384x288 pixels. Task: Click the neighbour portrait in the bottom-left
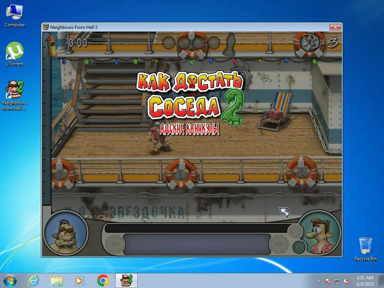point(66,233)
